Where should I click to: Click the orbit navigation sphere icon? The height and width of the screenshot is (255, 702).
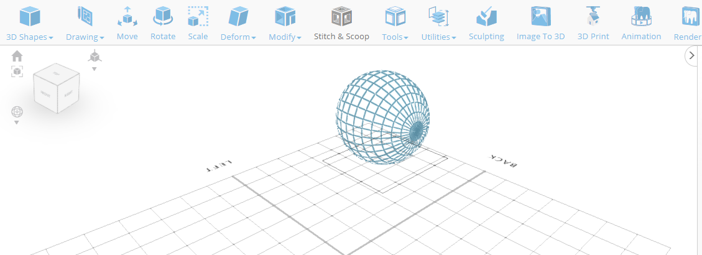point(17,111)
